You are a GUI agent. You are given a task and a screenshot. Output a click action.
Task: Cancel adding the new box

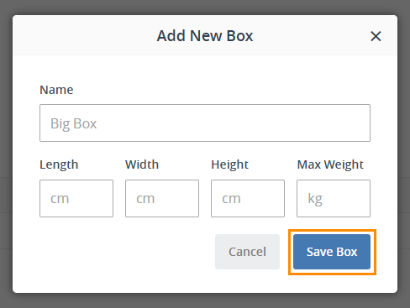247,252
